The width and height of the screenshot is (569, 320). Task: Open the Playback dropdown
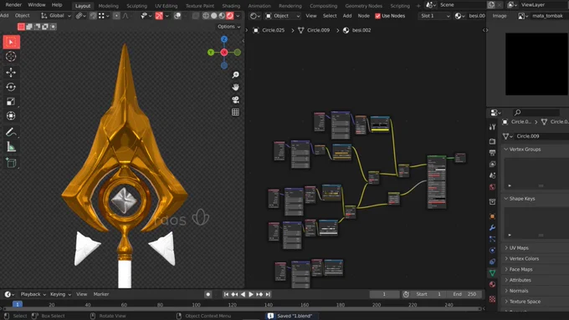(x=33, y=294)
